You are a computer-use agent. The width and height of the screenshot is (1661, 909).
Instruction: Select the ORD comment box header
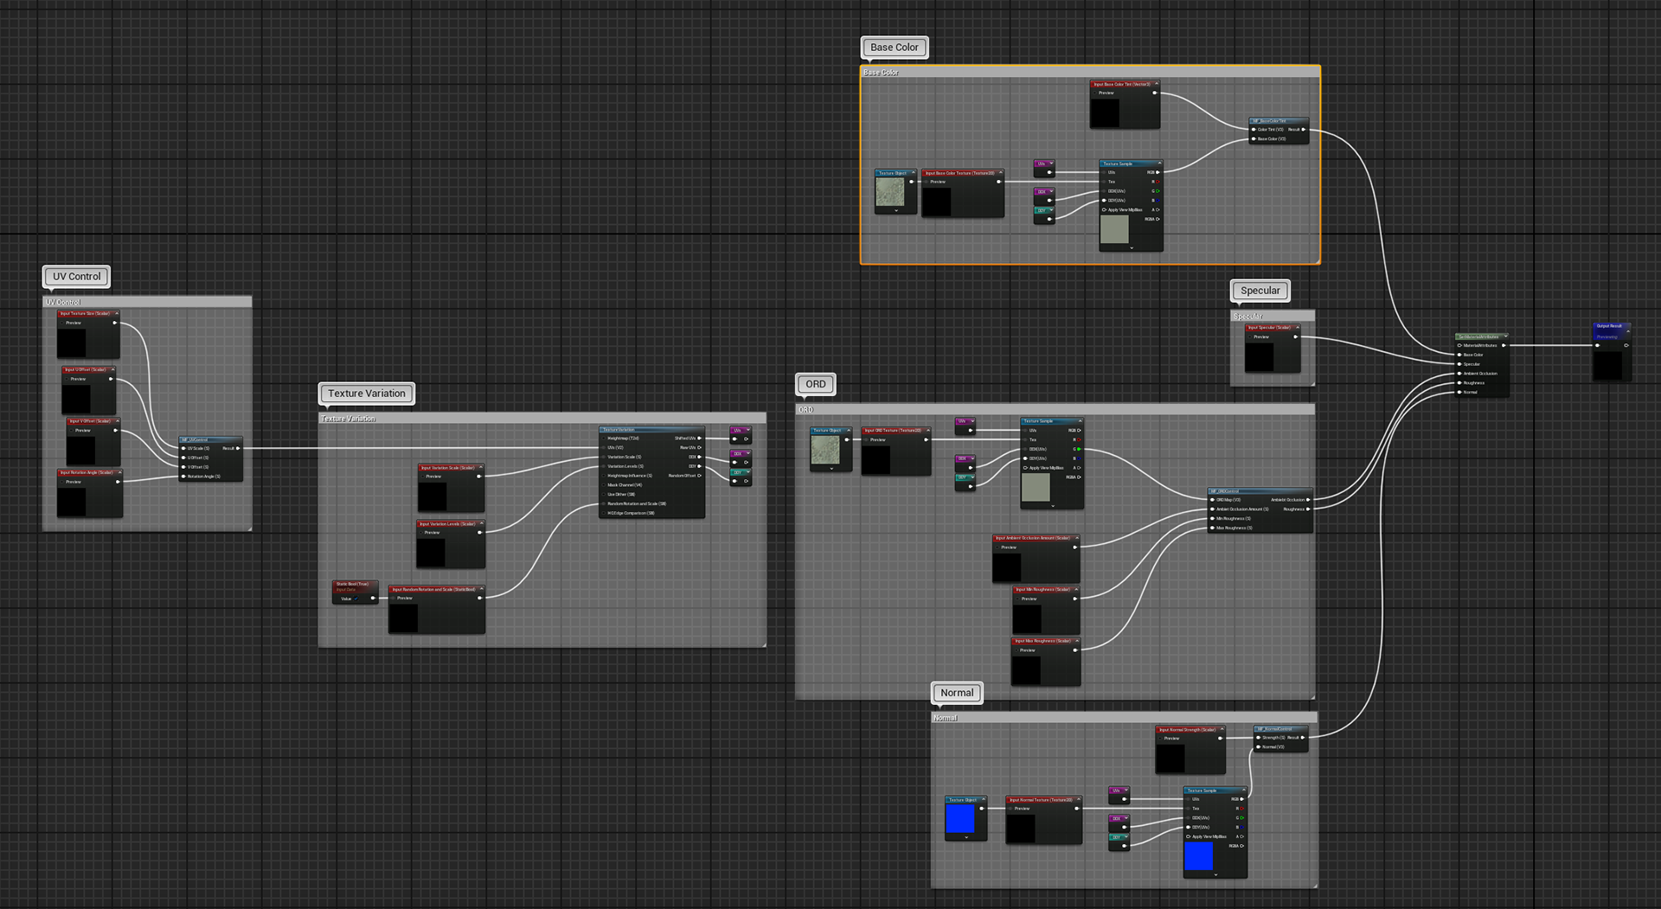(1055, 410)
